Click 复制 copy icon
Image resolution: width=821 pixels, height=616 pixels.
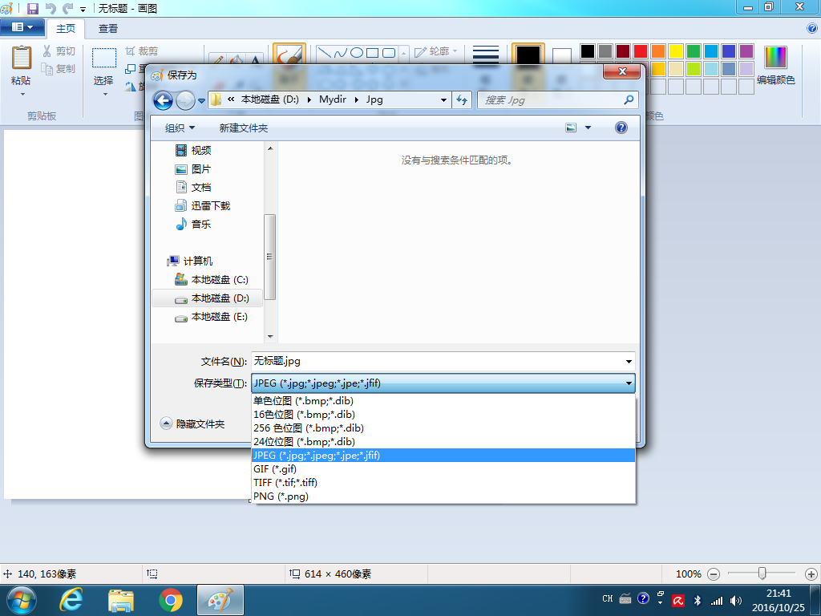click(47, 69)
